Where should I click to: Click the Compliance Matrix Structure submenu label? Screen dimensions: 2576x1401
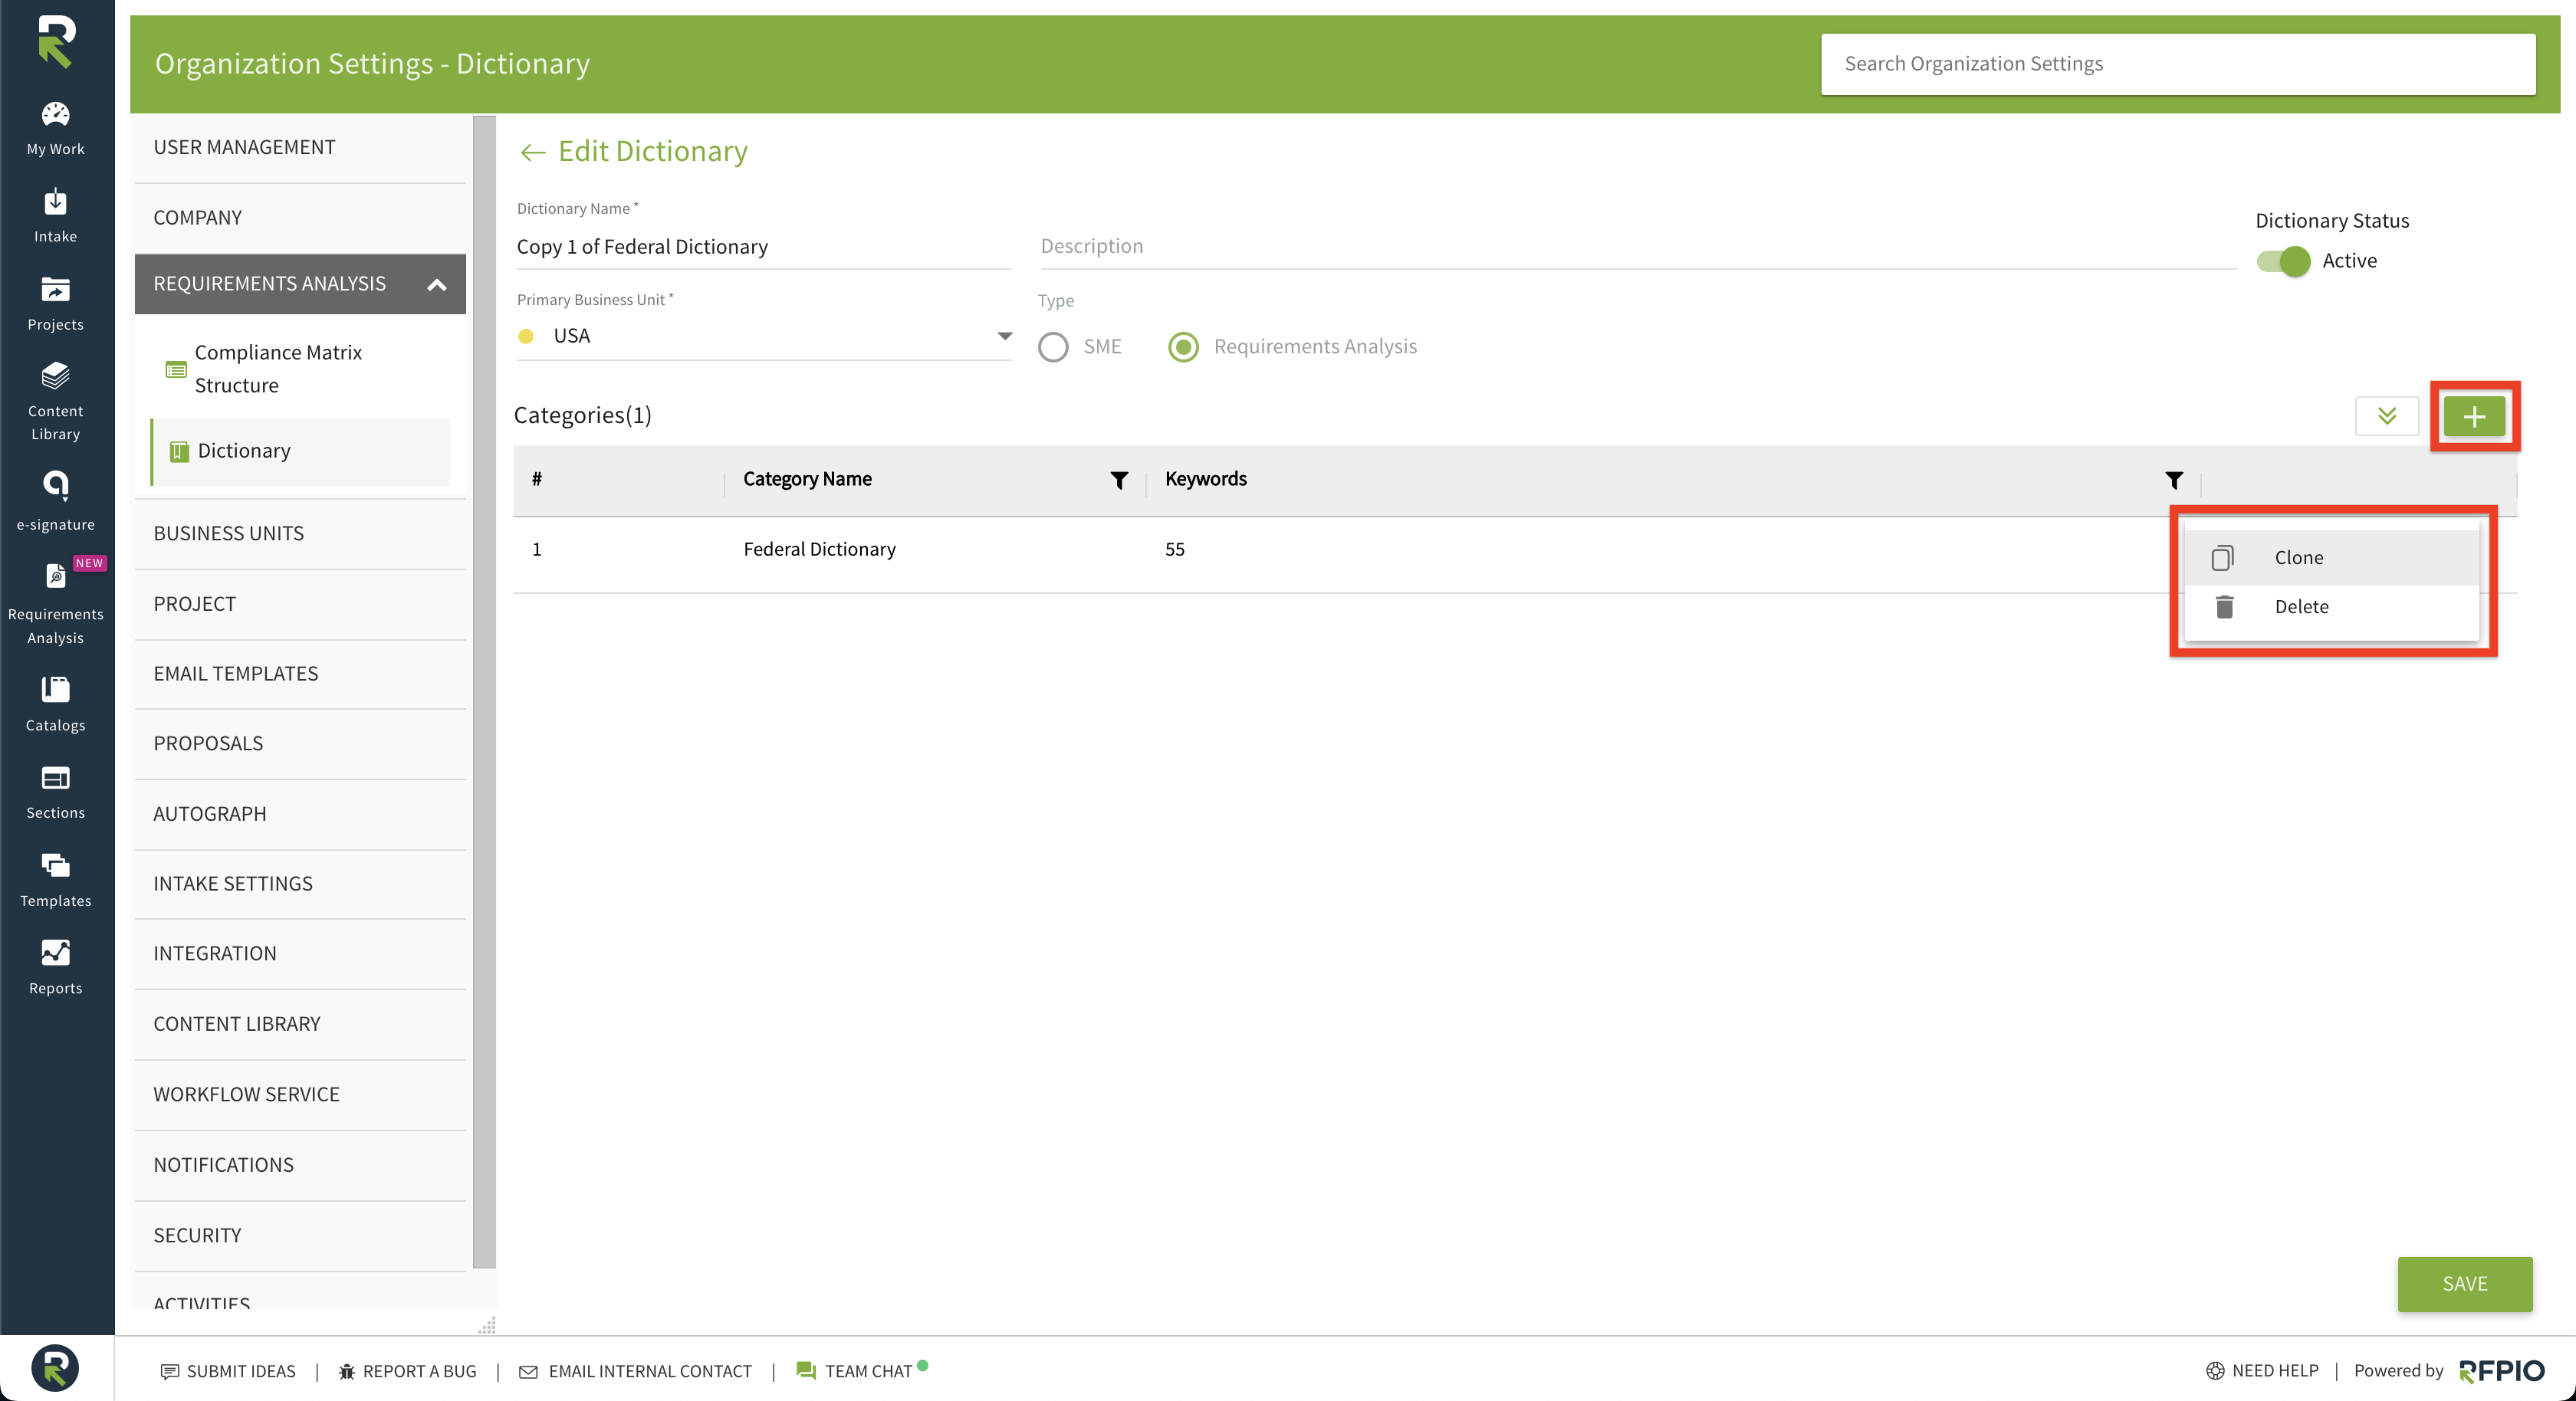point(278,369)
